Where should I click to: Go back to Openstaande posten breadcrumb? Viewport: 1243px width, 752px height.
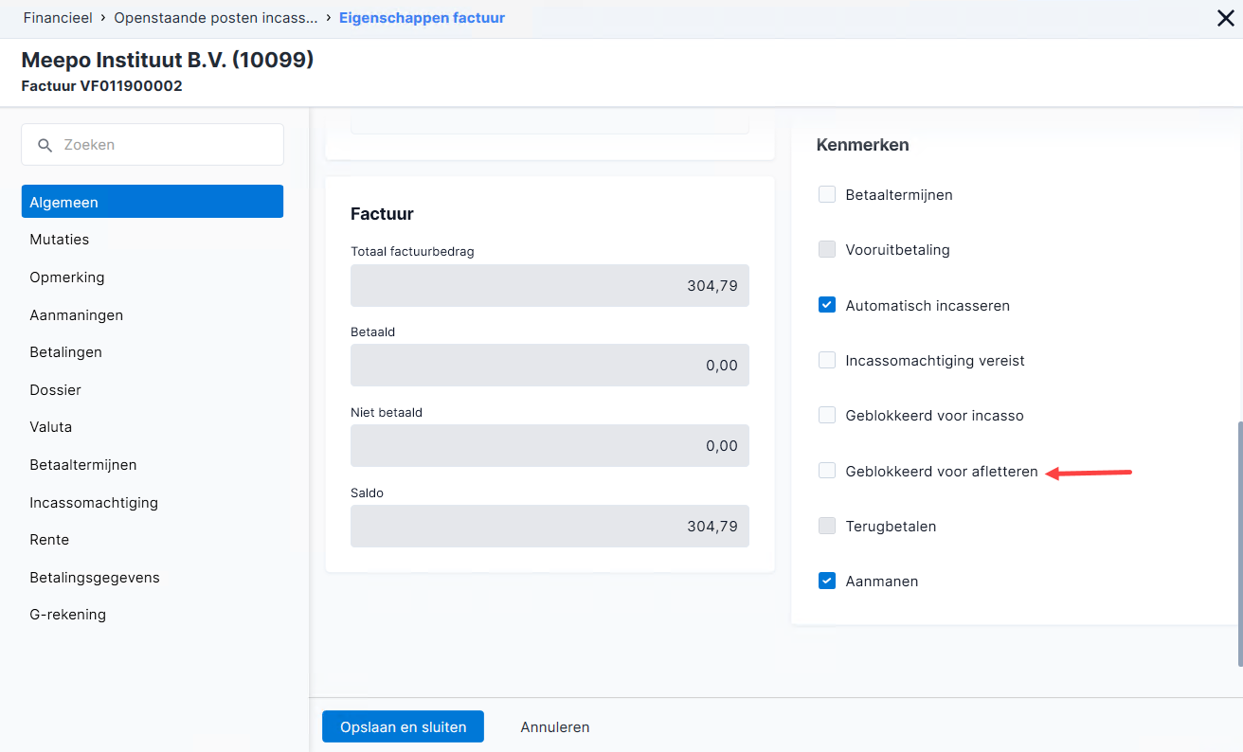(216, 18)
